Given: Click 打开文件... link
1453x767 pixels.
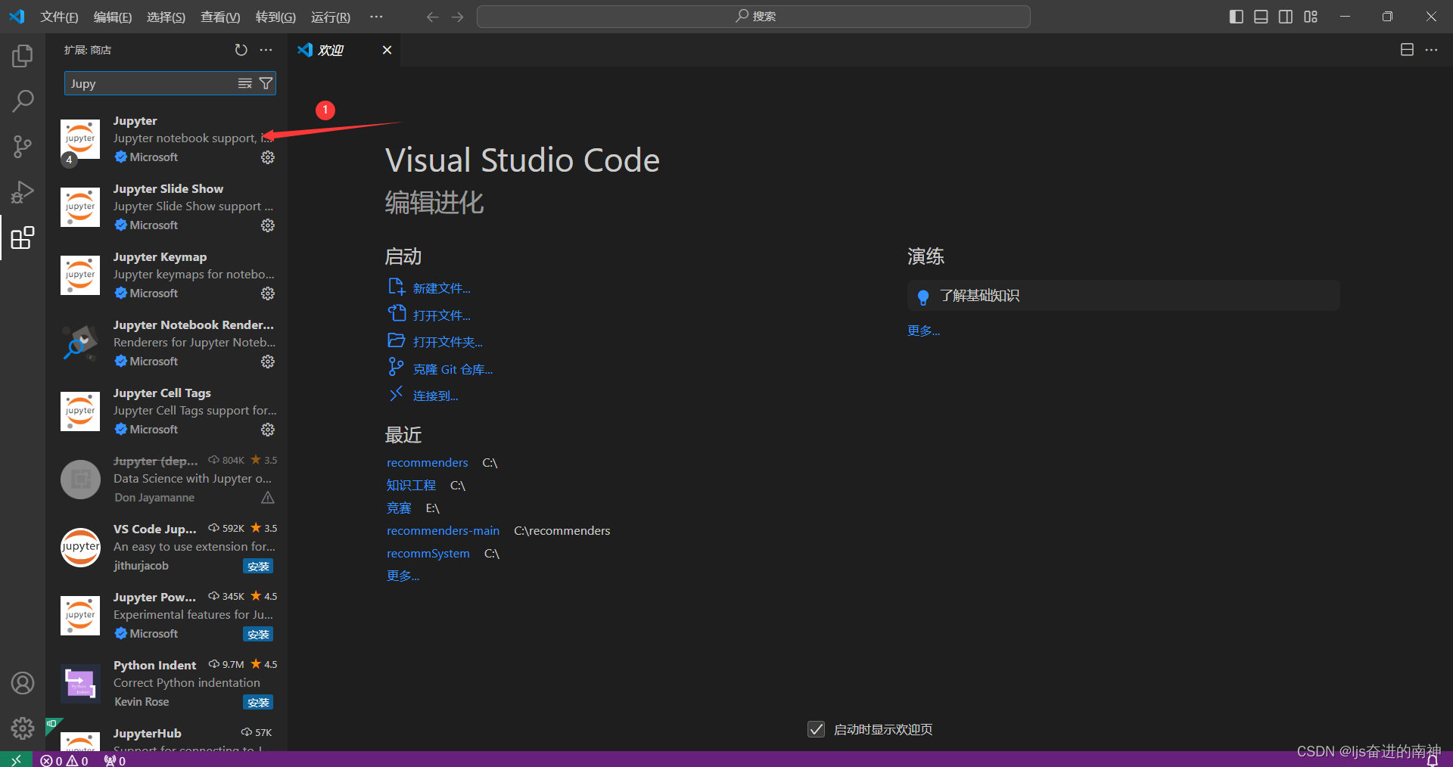Looking at the screenshot, I should (x=441, y=315).
